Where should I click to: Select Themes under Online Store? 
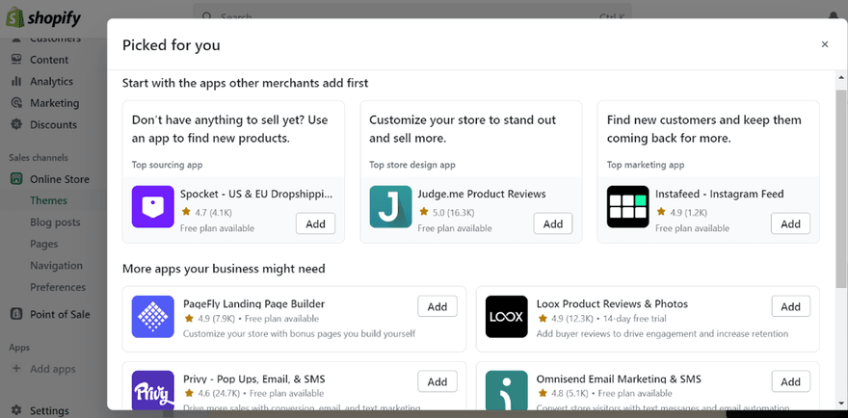click(48, 200)
